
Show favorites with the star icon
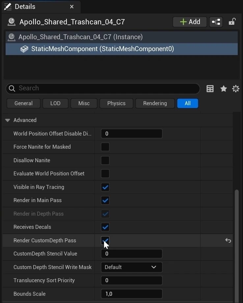pos(224,89)
